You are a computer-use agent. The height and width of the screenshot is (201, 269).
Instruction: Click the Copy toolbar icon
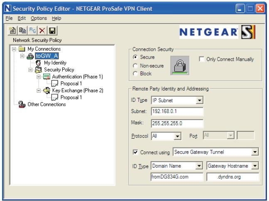[x=22, y=31]
